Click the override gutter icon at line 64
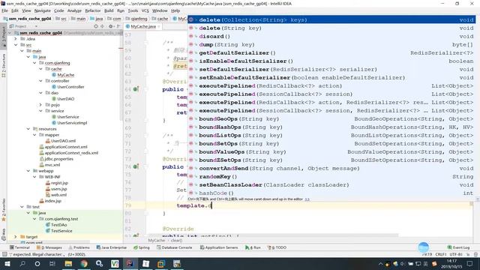Viewport: 480px width, 270px height. pos(136,89)
